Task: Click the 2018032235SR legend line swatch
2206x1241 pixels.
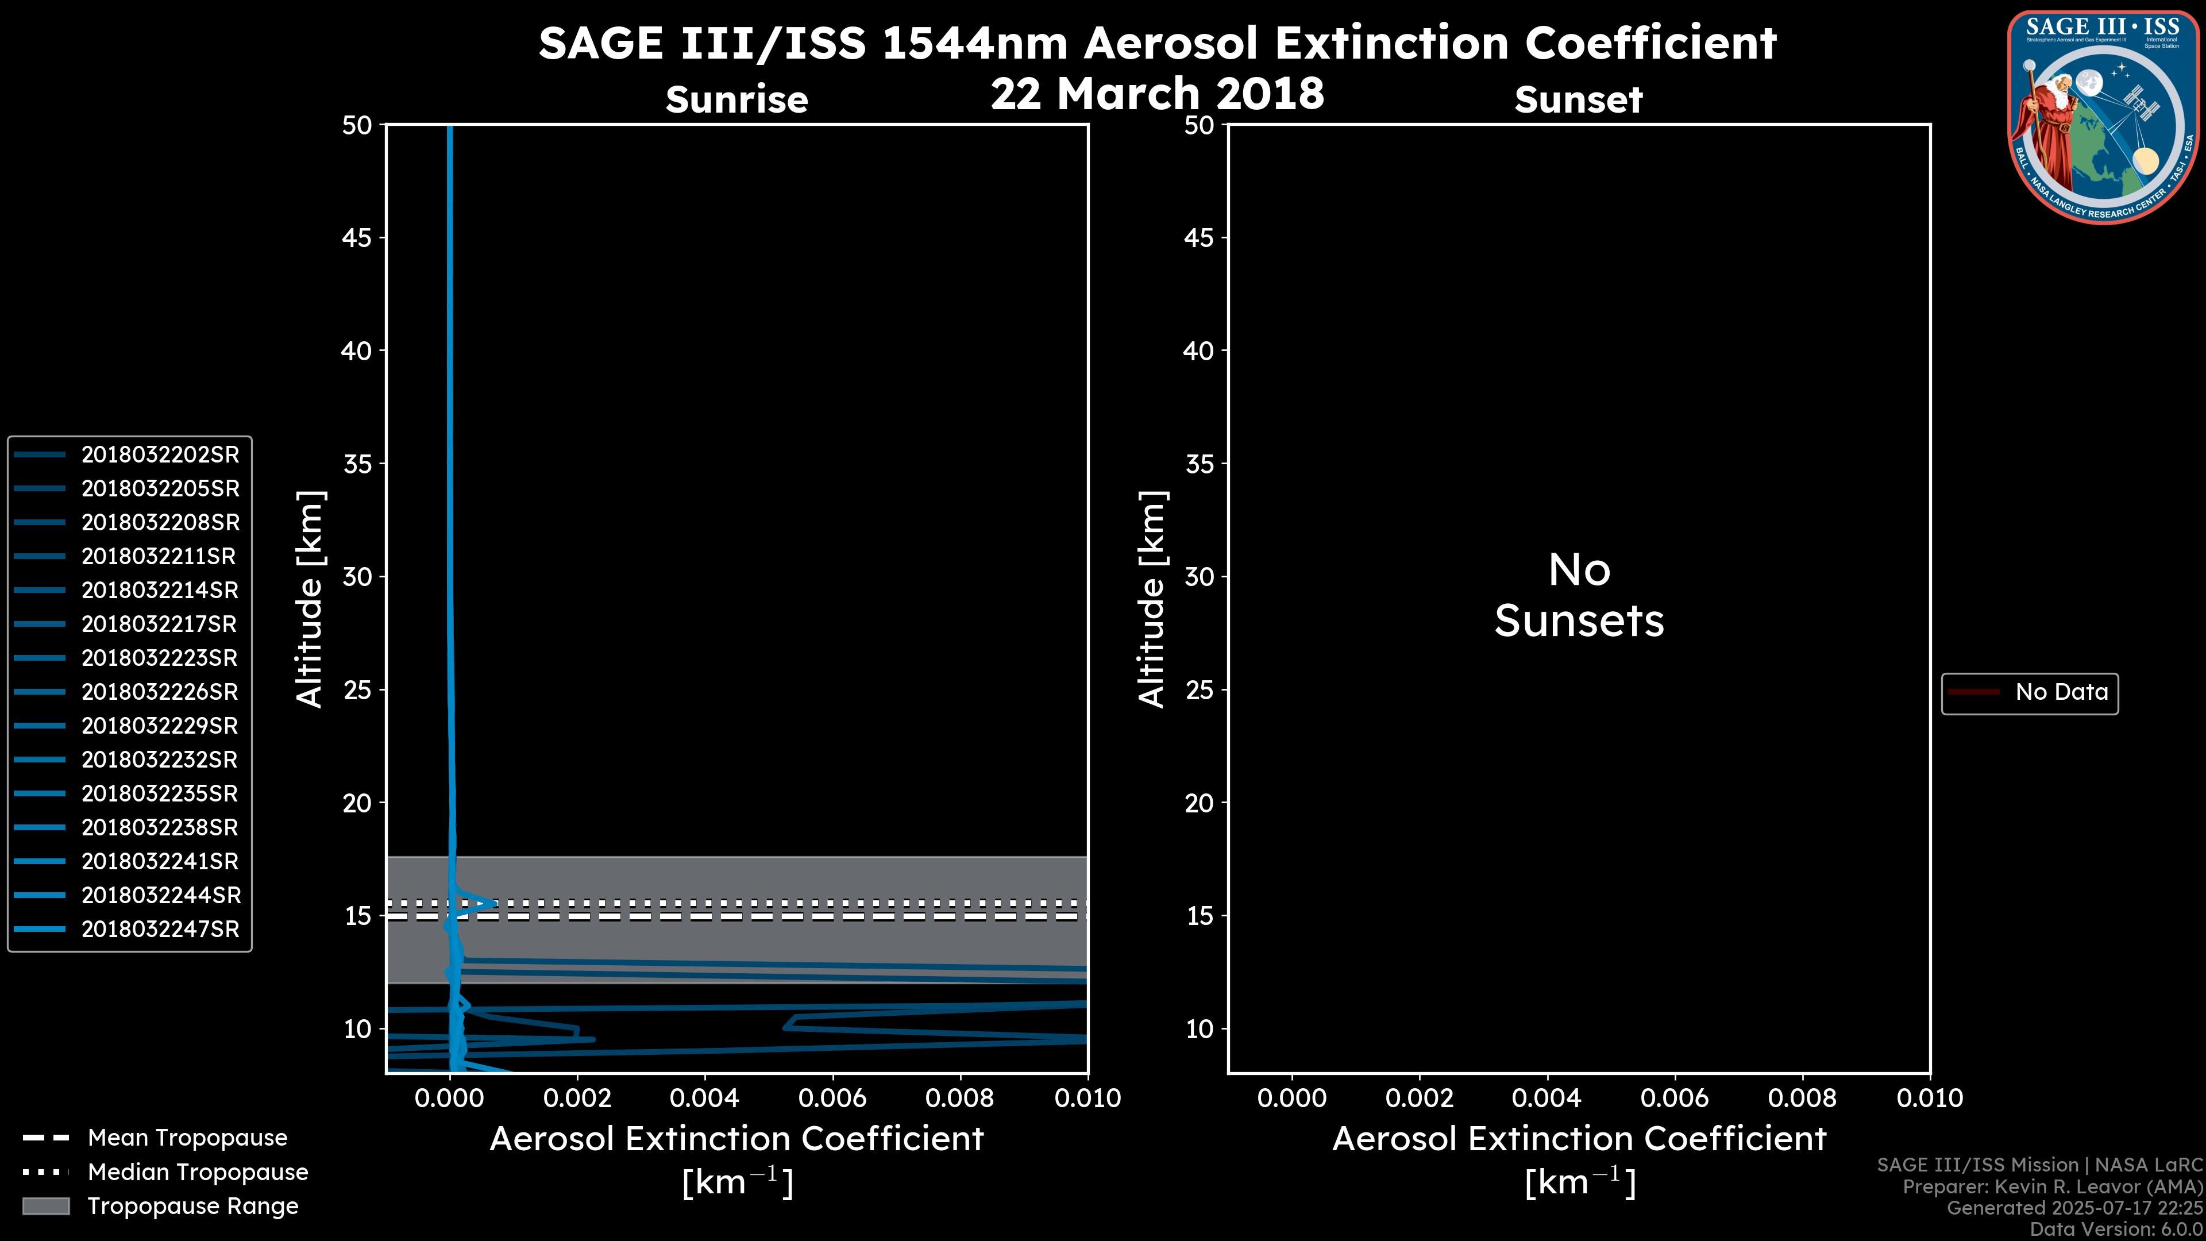Action: point(40,794)
